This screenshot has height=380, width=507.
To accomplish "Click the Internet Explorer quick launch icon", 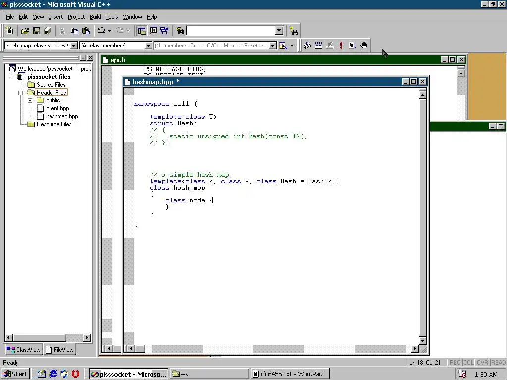I will [x=53, y=374].
